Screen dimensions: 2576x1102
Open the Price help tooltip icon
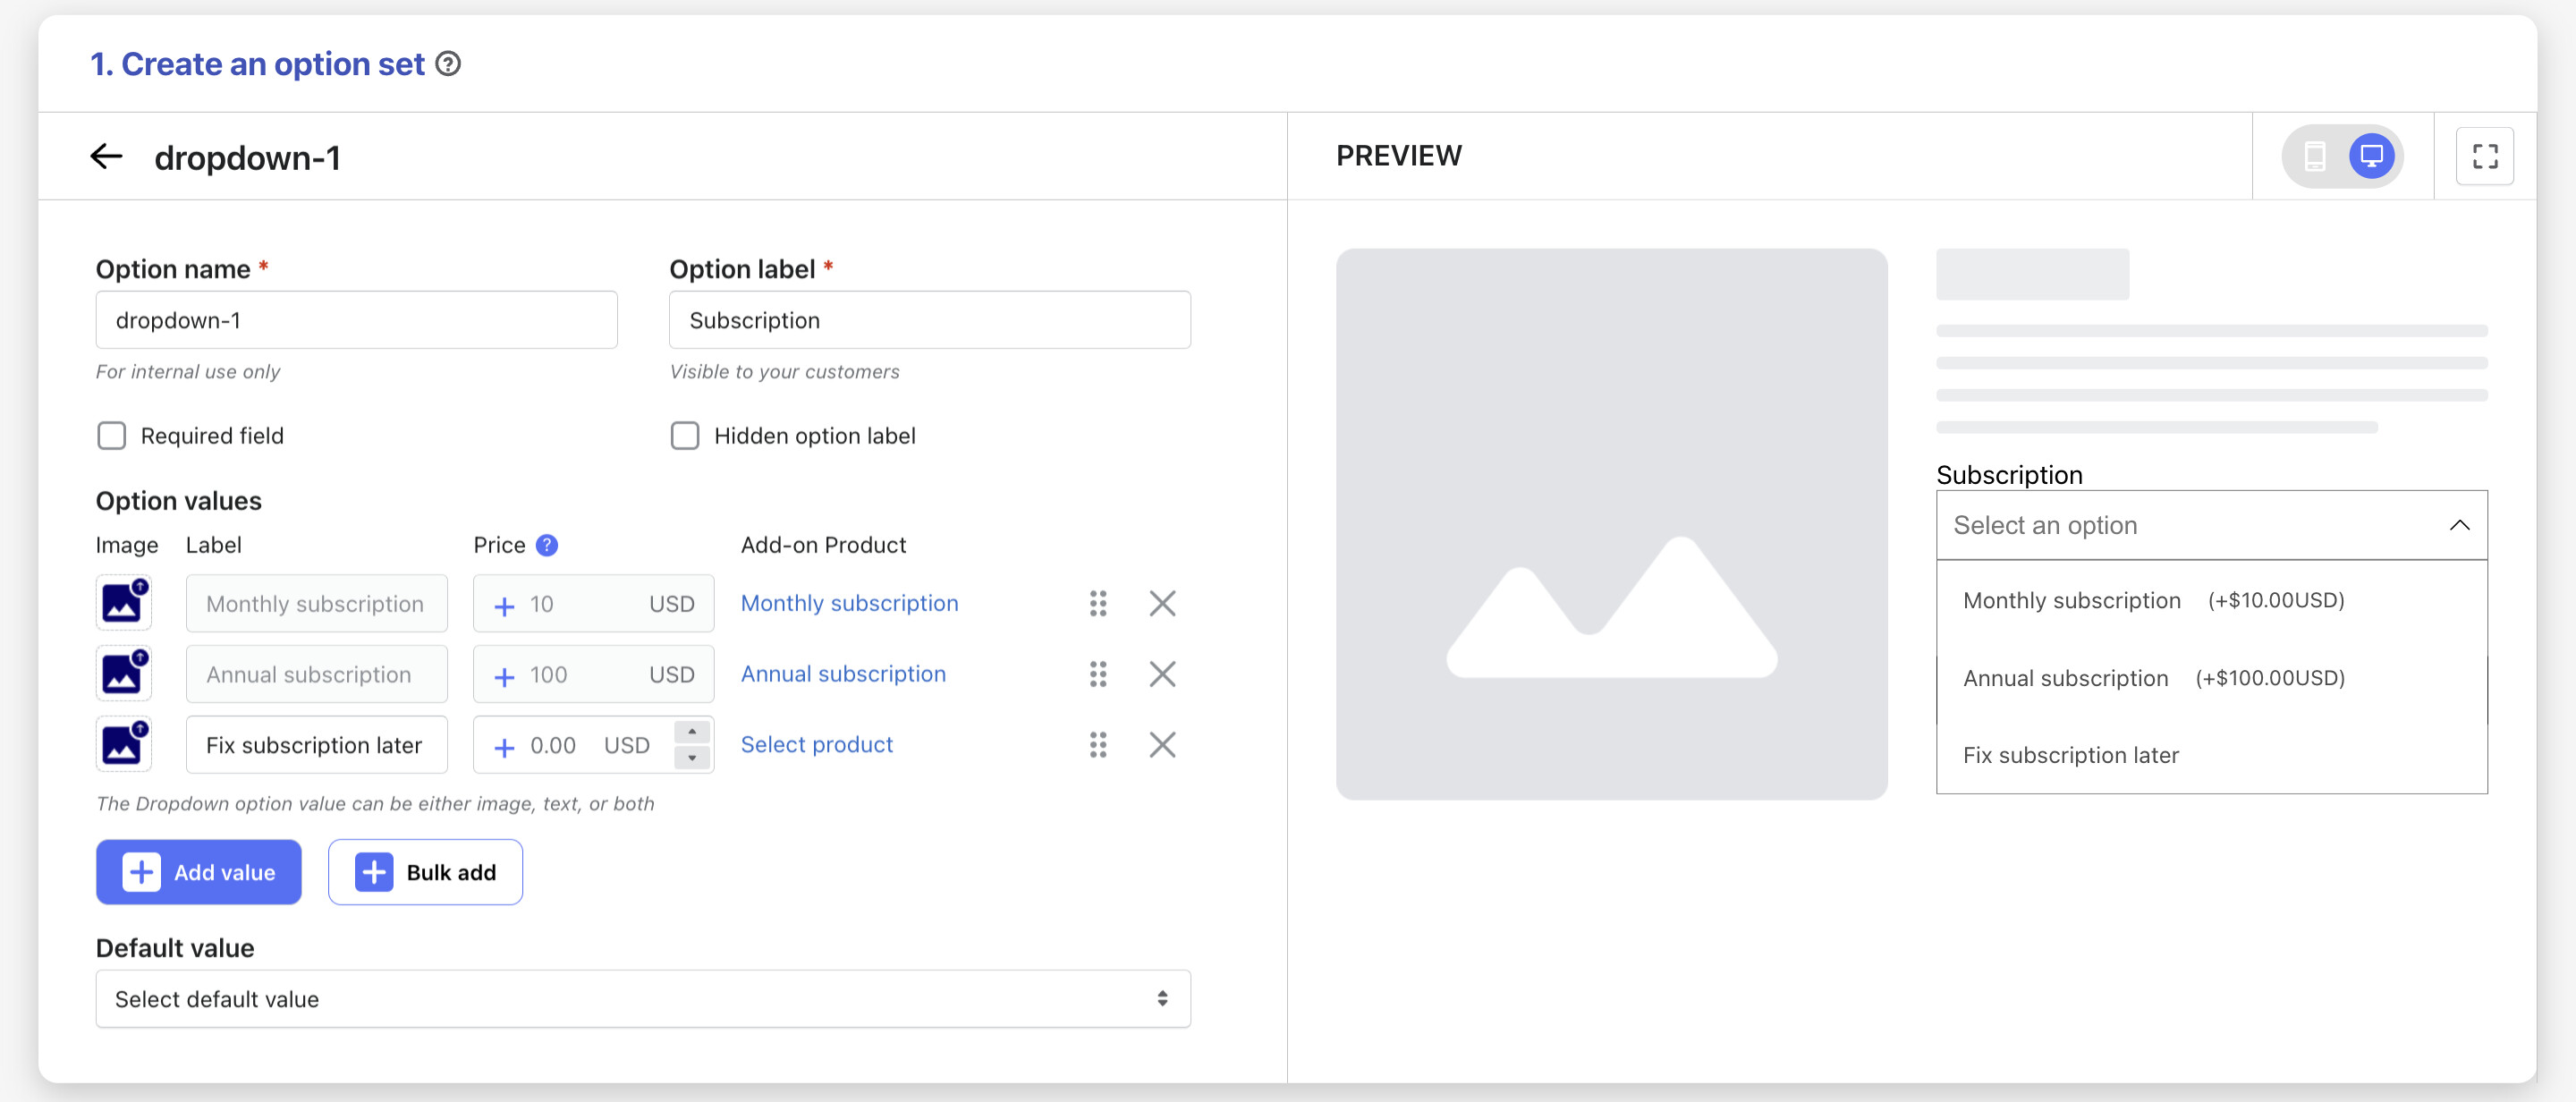546,545
